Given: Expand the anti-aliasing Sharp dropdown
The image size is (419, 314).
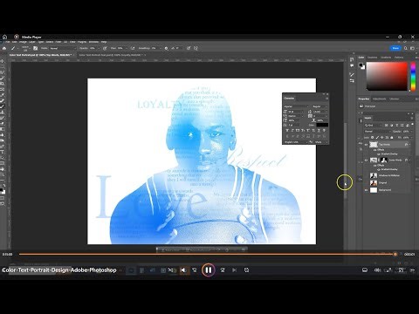Looking at the screenshot, I should pyautogui.click(x=320, y=142).
